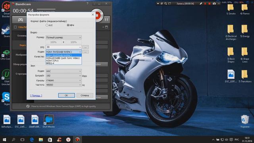Select the MP4 file format radio button

coord(68,25)
